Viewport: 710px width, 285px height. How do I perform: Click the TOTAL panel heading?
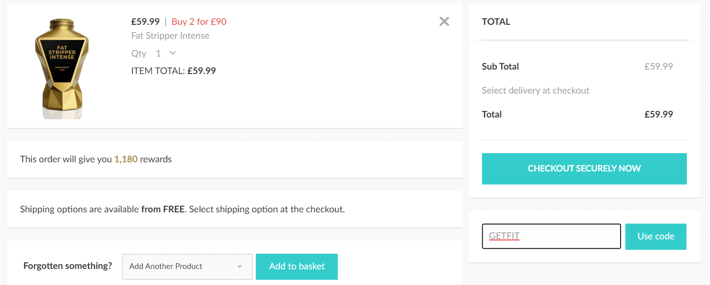point(496,22)
